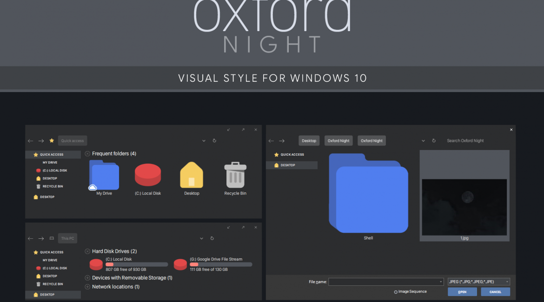Open address history dropdown in Quick access window
This screenshot has height=302, width=544.
tap(204, 141)
